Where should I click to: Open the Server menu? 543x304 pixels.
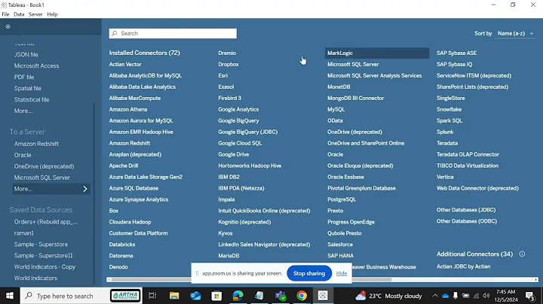(35, 14)
